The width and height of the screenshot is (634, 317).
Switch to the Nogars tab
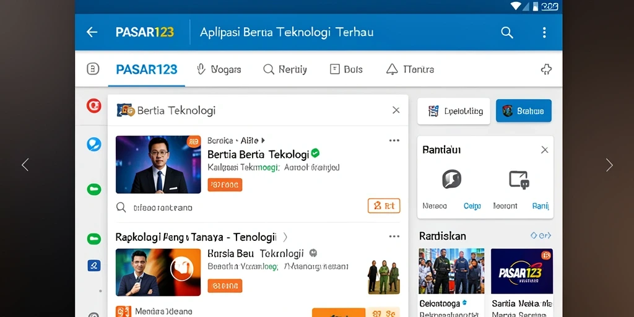[219, 69]
